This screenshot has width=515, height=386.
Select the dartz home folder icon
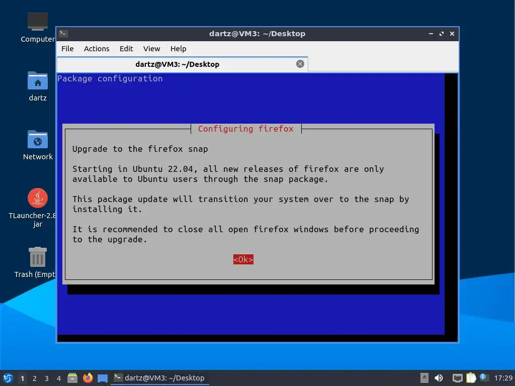(37, 86)
